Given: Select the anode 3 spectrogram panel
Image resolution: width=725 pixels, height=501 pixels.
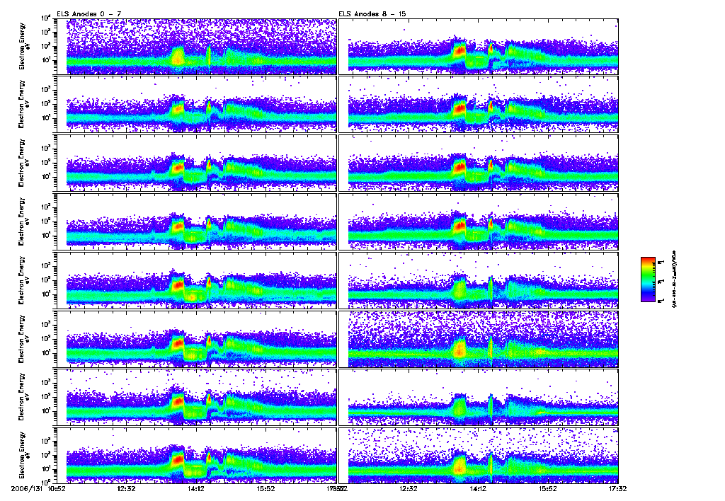Looking at the screenshot, I should coord(196,222).
